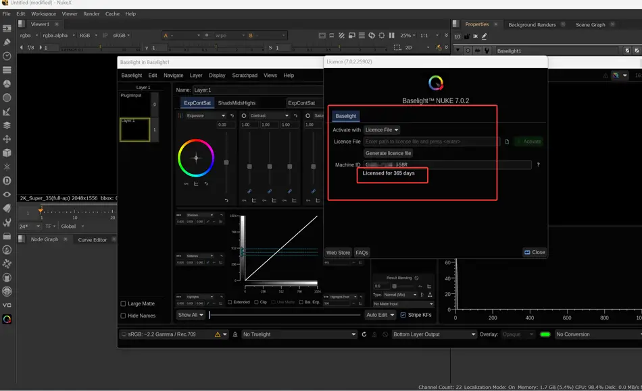The image size is (642, 391).
Task: Click the Generate licence file button
Action: (388, 153)
